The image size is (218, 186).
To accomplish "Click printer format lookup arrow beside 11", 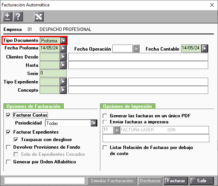I will click(x=117, y=130).
